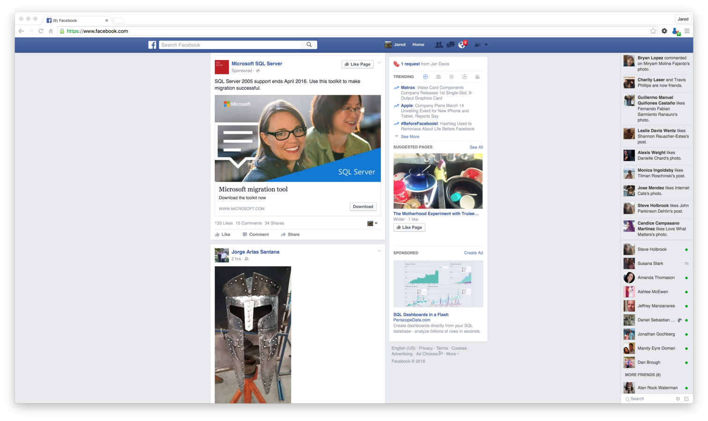Select the politics trending icon

pos(438,77)
